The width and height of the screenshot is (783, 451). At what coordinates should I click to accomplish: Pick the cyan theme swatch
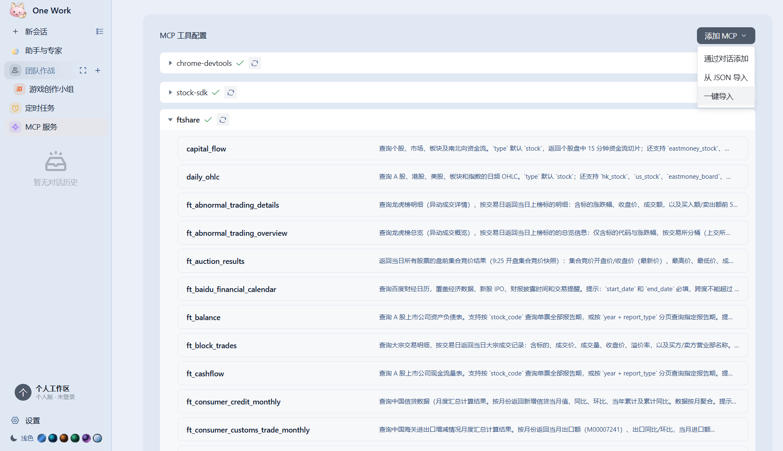tap(53, 438)
